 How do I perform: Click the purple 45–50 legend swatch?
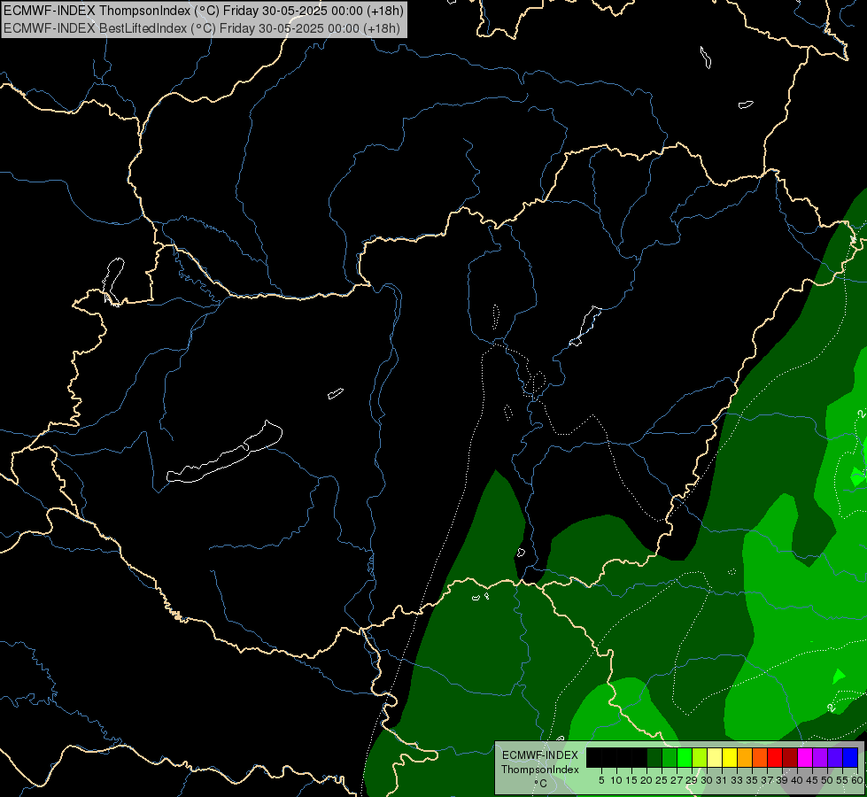point(820,757)
